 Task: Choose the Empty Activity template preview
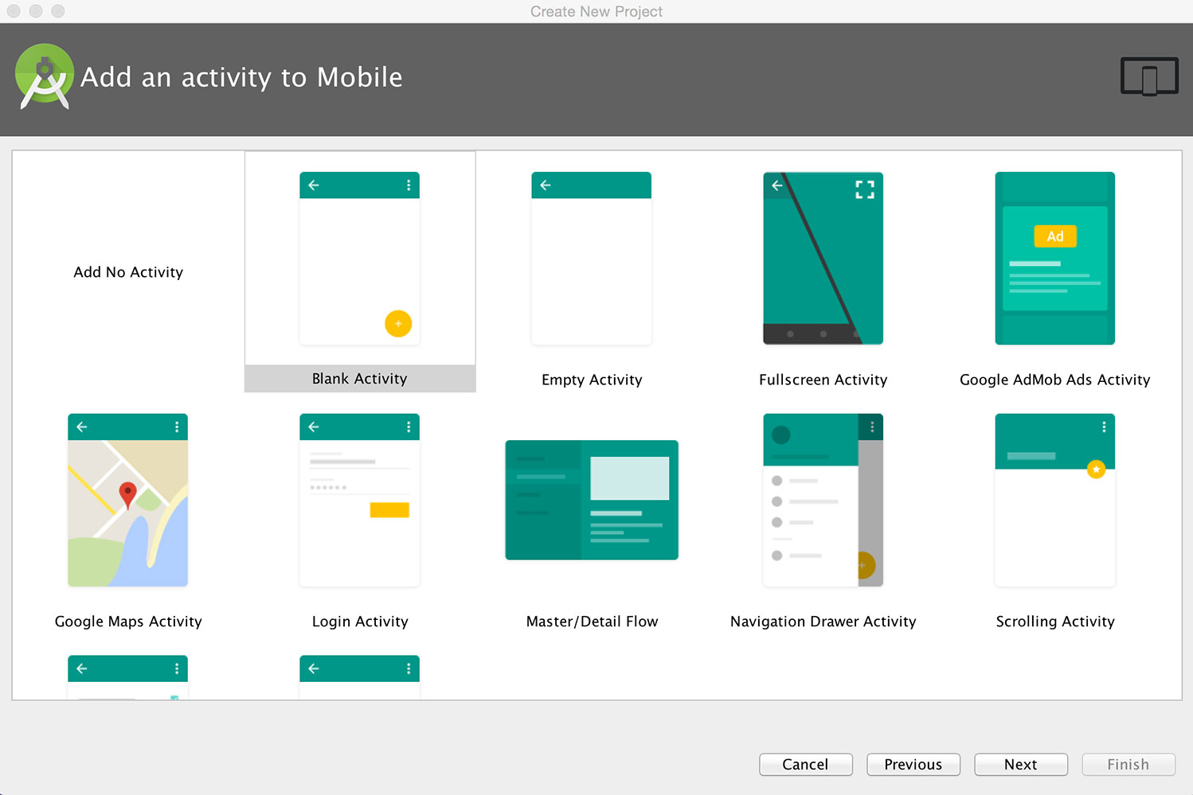tap(591, 259)
